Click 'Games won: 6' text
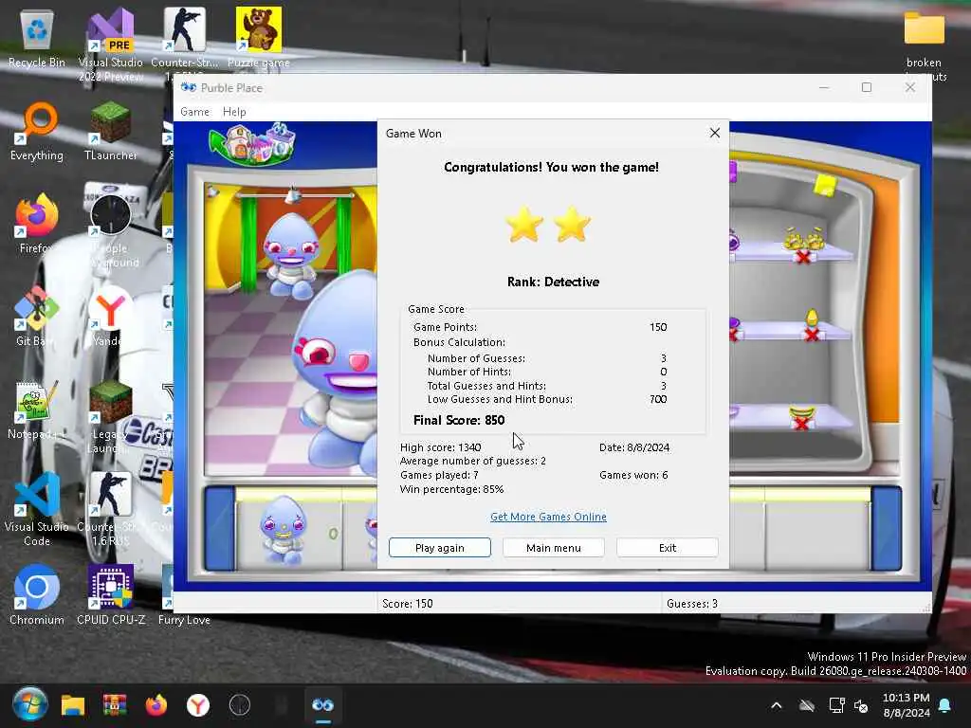This screenshot has width=971, height=728. click(x=633, y=476)
